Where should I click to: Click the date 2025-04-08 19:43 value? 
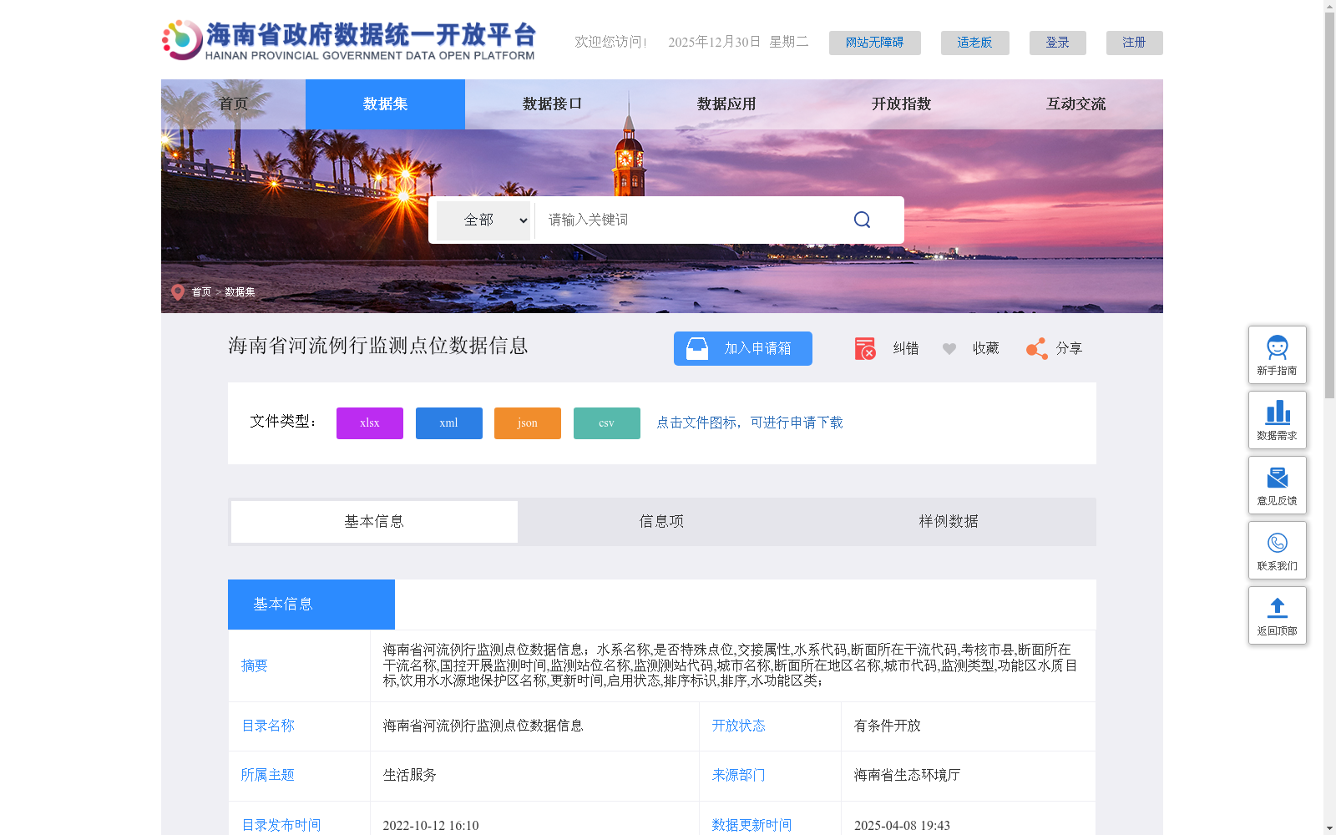(902, 826)
